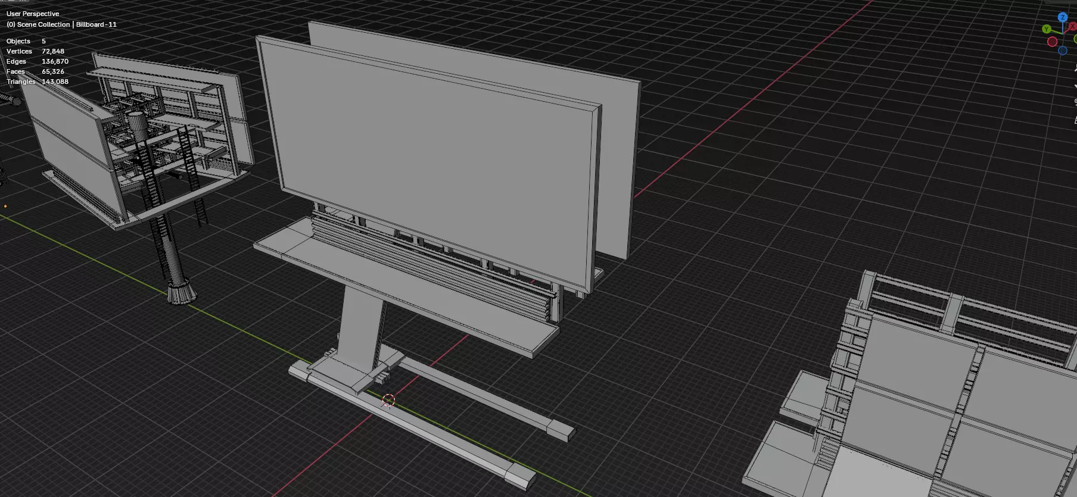This screenshot has width=1077, height=497.
Task: Click the Edges value "136,870"
Action: tap(55, 61)
